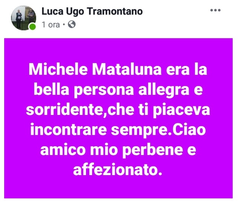Image resolution: width=238 pixels, height=206 pixels.
Task: Click the "sorridente,che ti piaceva" text line
Action: coord(118,110)
